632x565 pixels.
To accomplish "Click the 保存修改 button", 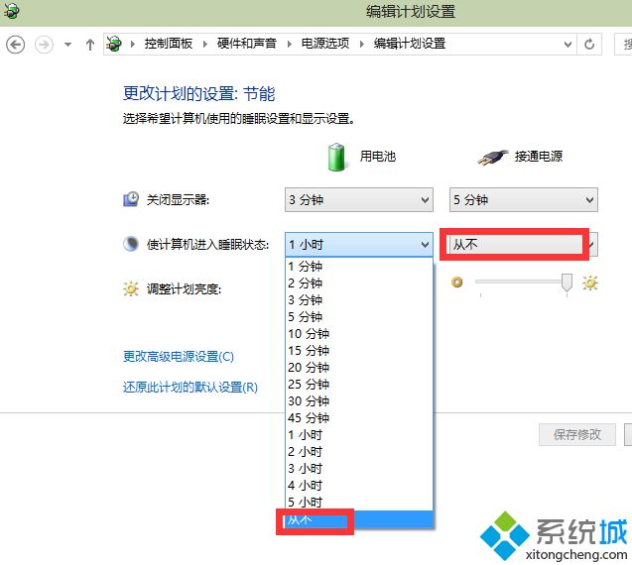I will coord(576,434).
